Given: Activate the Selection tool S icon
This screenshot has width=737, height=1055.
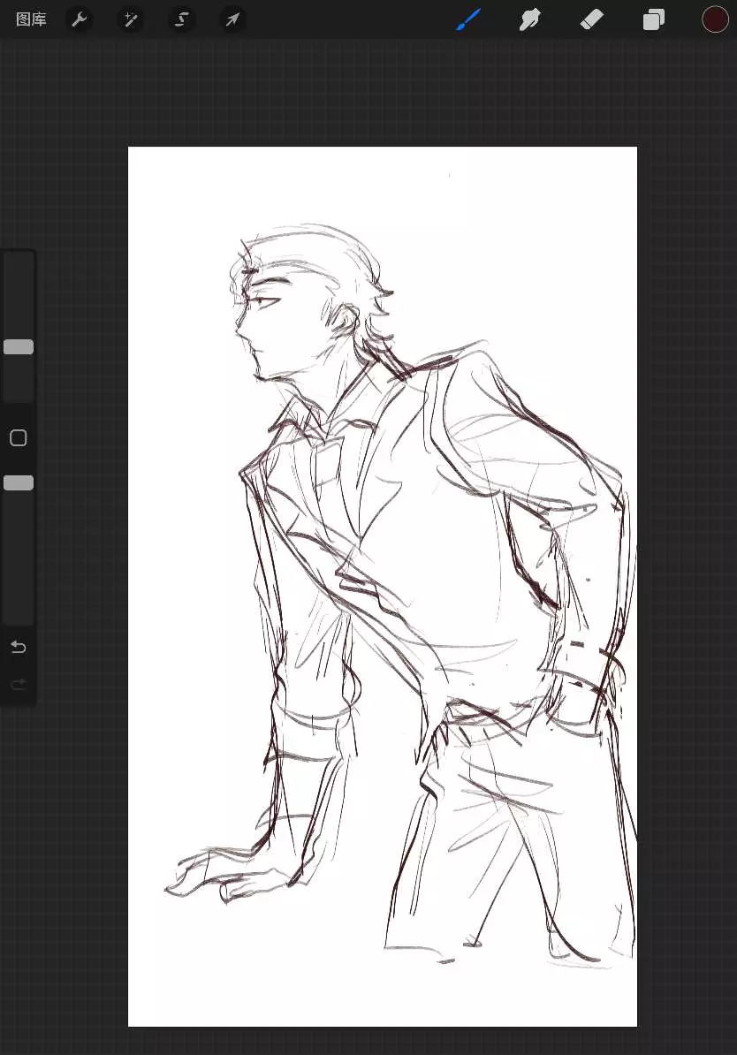Looking at the screenshot, I should tap(182, 19).
